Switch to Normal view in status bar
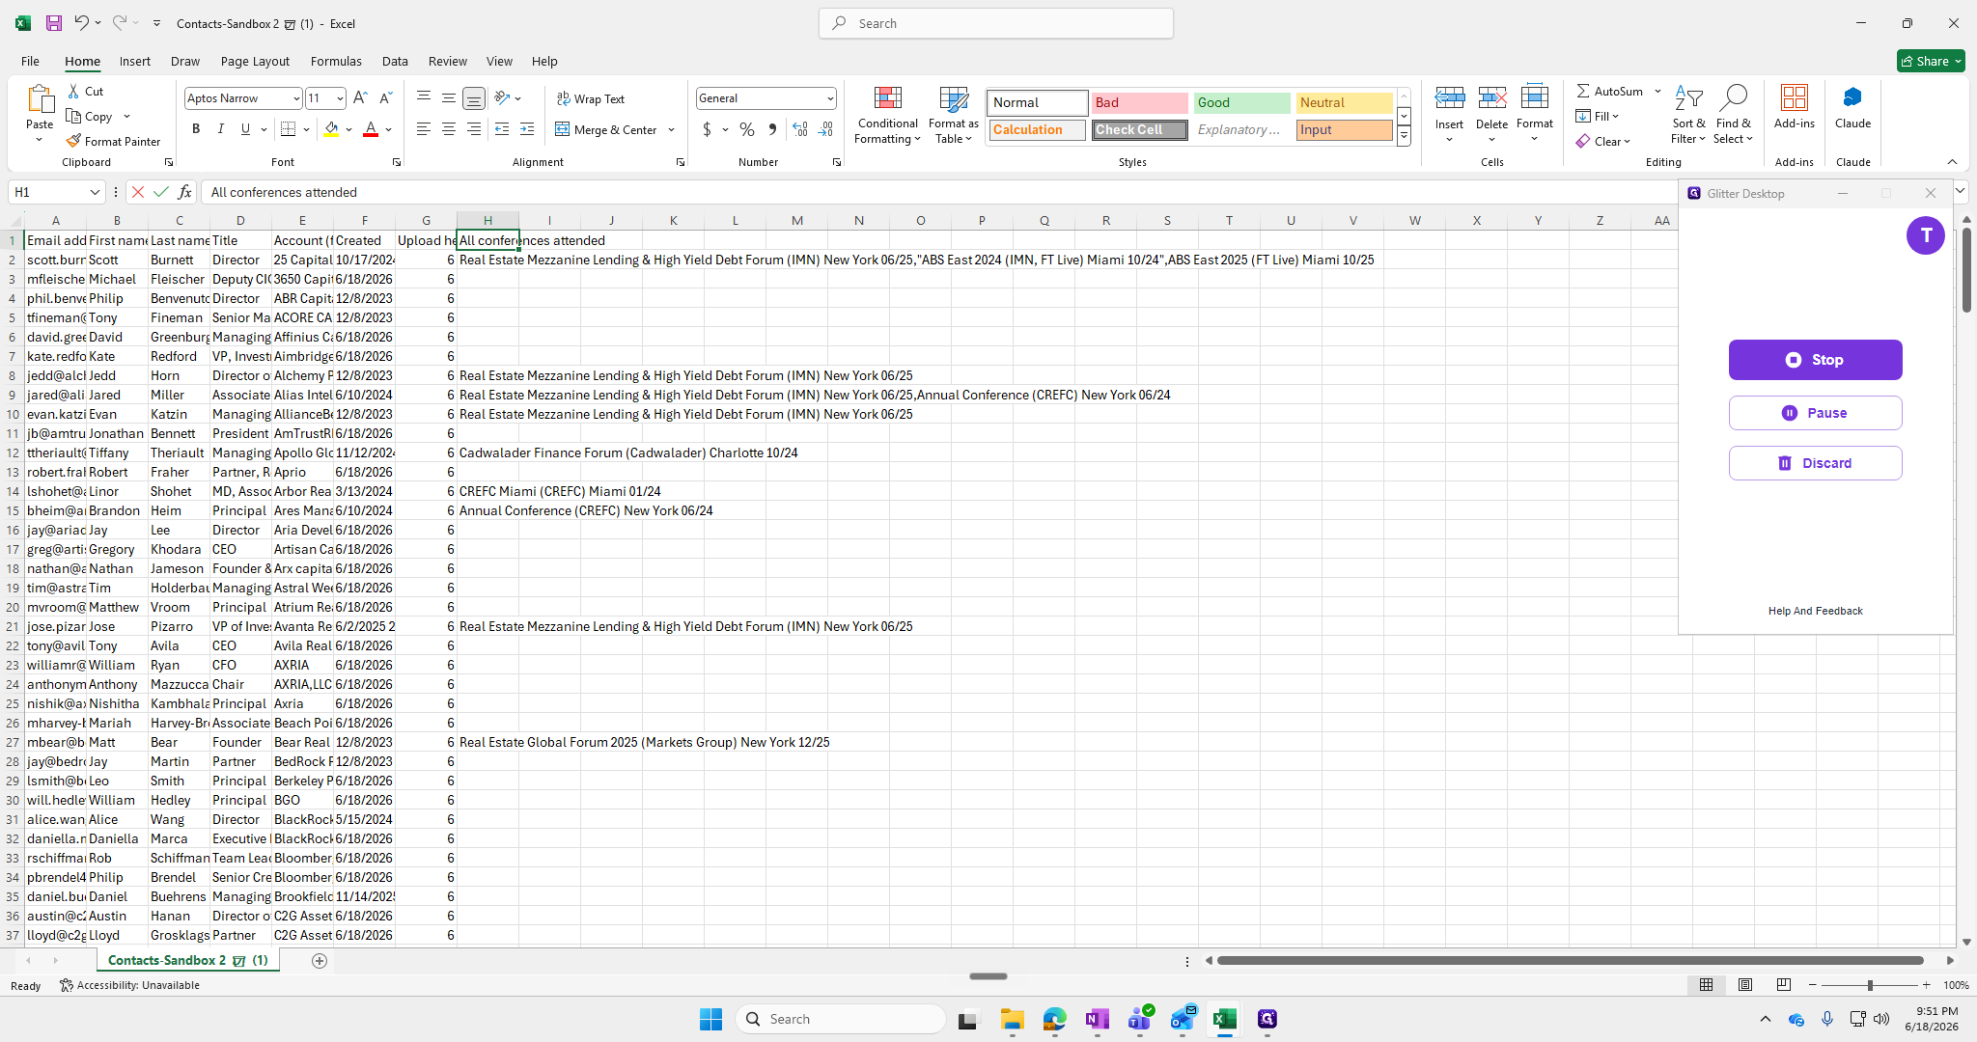This screenshot has height=1042, width=1977. point(1707,985)
